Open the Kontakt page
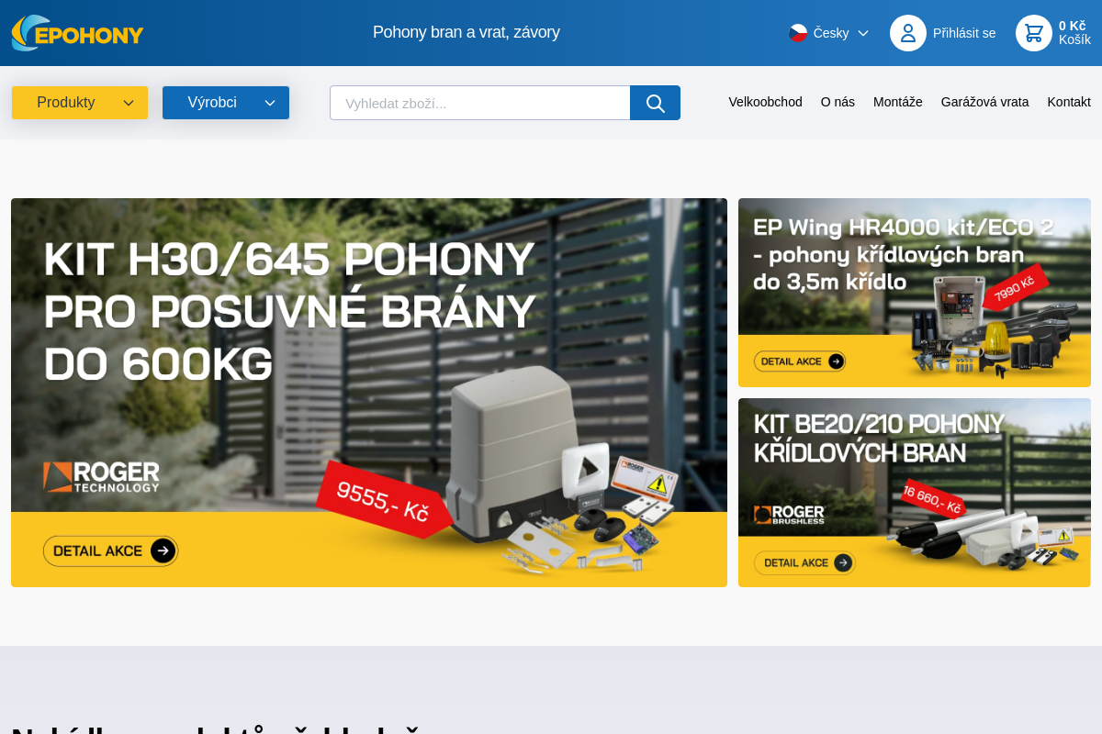This screenshot has height=734, width=1102. pyautogui.click(x=1068, y=102)
